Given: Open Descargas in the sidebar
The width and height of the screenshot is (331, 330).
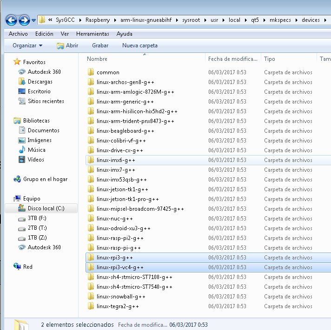Looking at the screenshot, I should click(40, 81).
